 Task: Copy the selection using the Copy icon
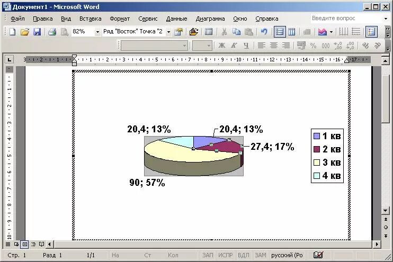click(x=236, y=32)
